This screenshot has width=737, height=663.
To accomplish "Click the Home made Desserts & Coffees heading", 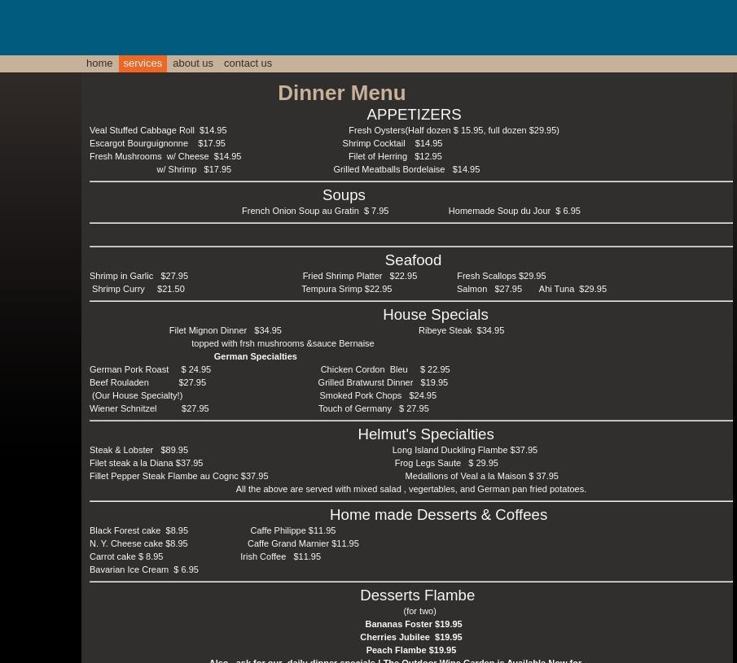I will pyautogui.click(x=438, y=515).
